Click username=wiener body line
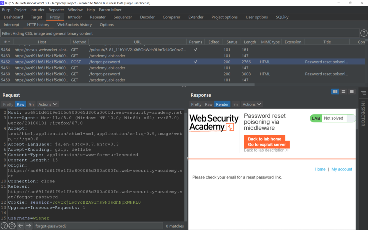Image resolution: width=368 pixels, height=230 pixels. tap(29, 218)
